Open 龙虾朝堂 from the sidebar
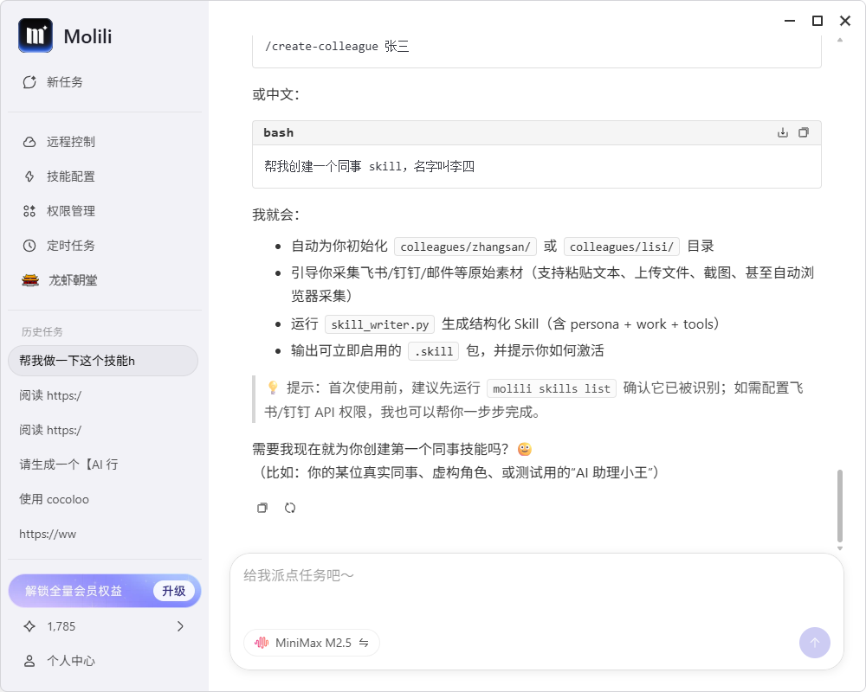The height and width of the screenshot is (692, 866). pos(72,280)
